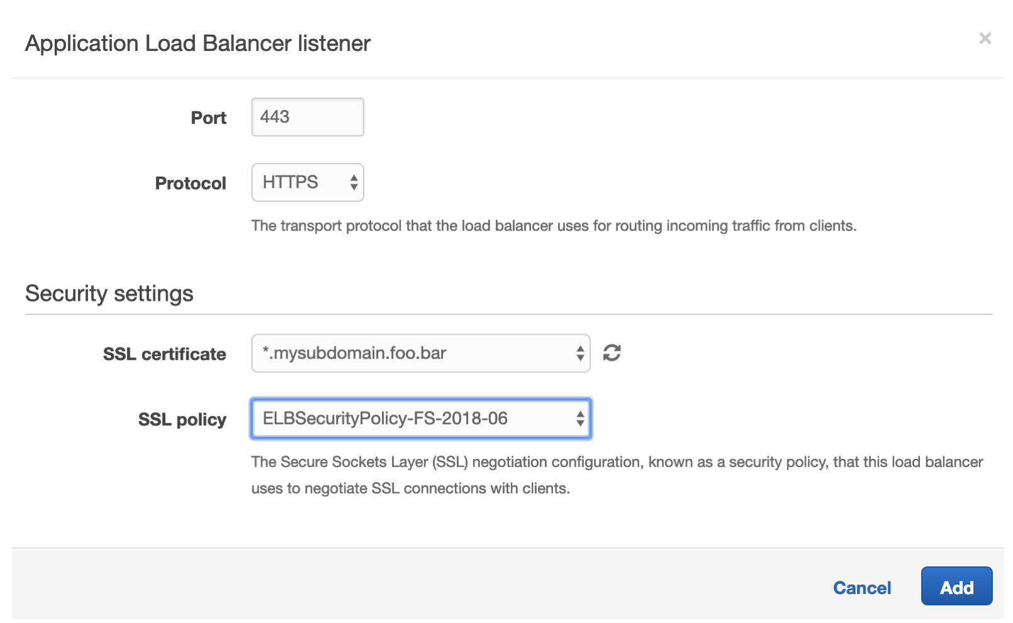Click the up-down arrows on Protocol selector
The height and width of the screenshot is (623, 1013).
[354, 182]
